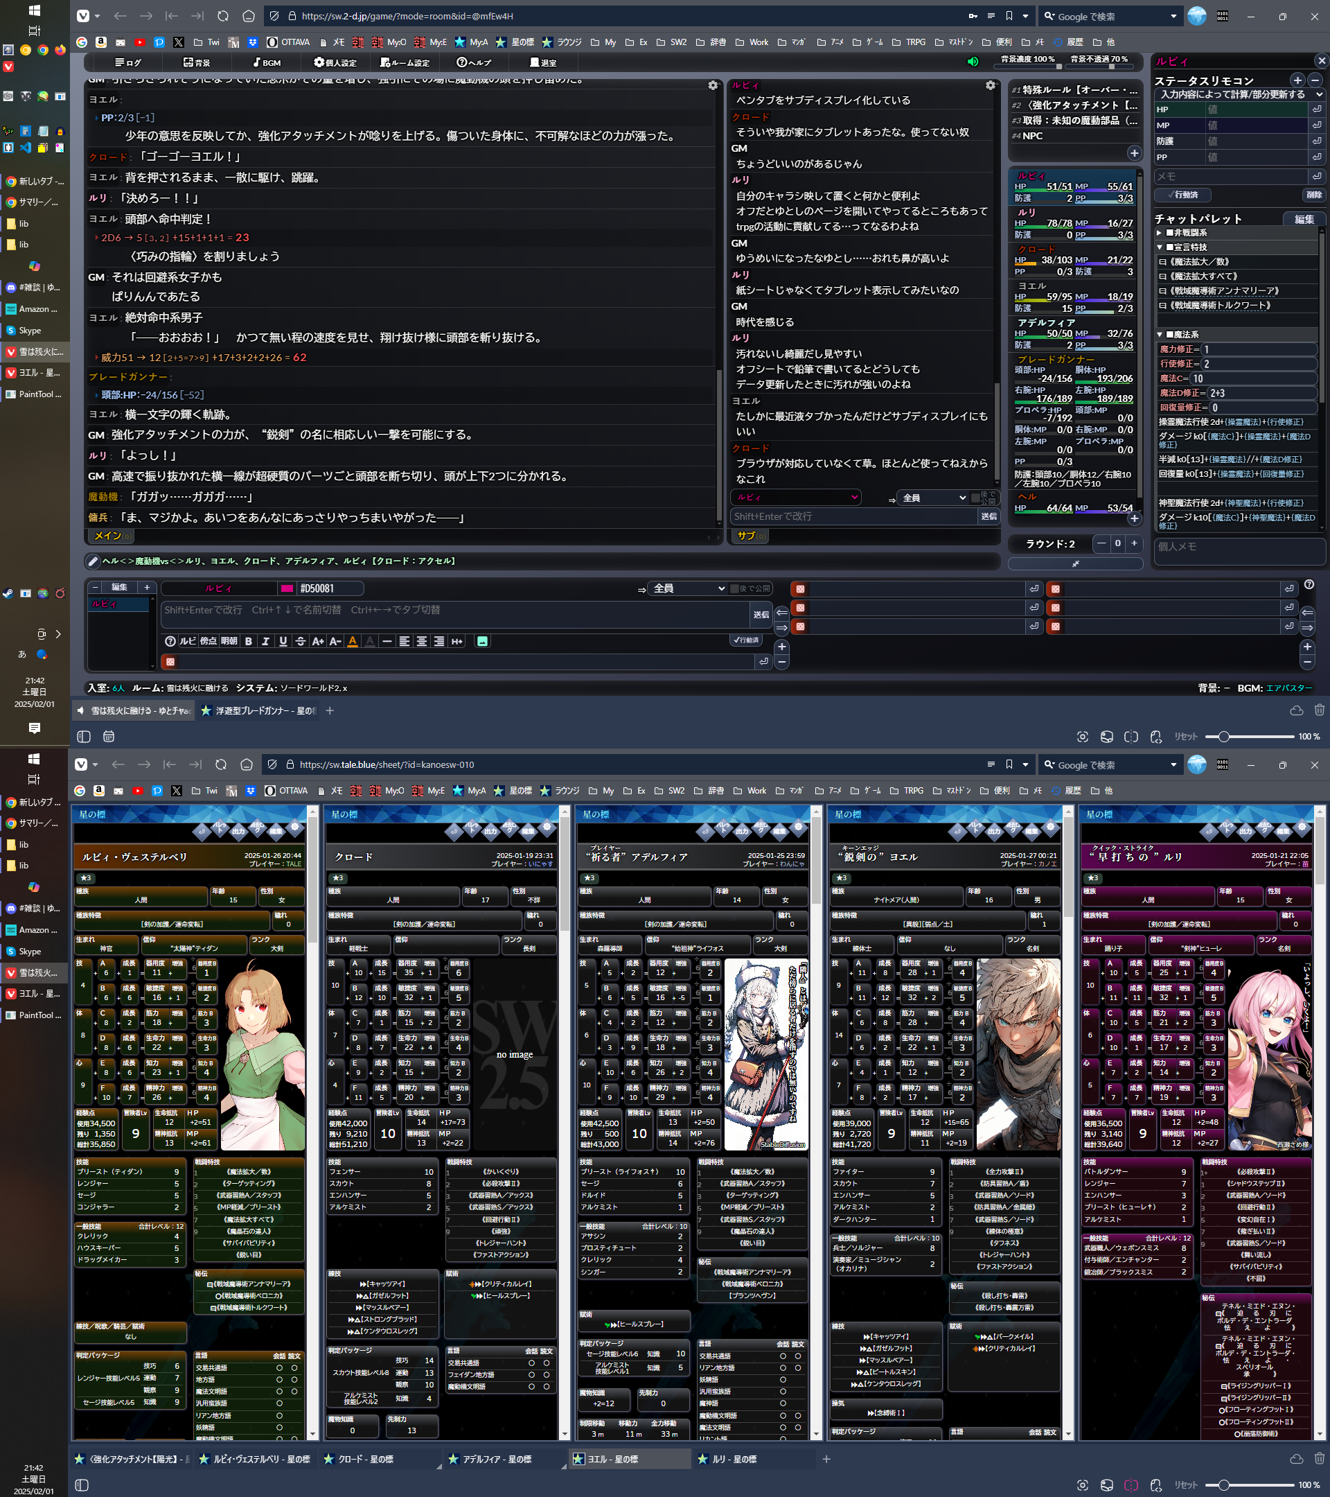
Task: Apply 傍点 emphasis dots formatting
Action: (209, 642)
